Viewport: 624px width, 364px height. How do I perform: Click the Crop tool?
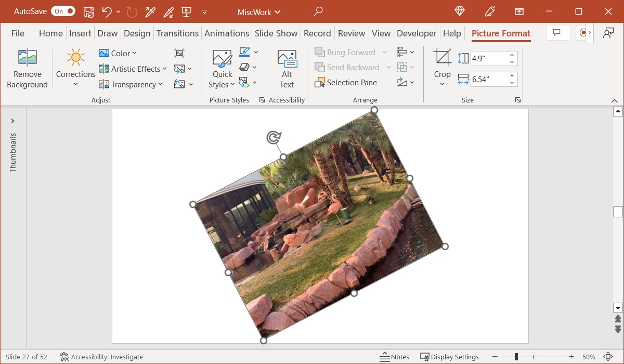(x=441, y=65)
